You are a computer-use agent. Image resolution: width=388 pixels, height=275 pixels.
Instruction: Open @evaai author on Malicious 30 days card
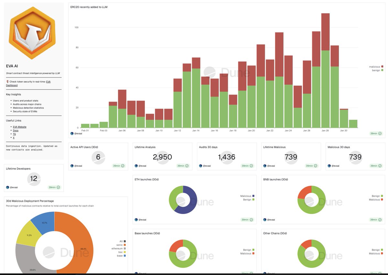(333, 166)
